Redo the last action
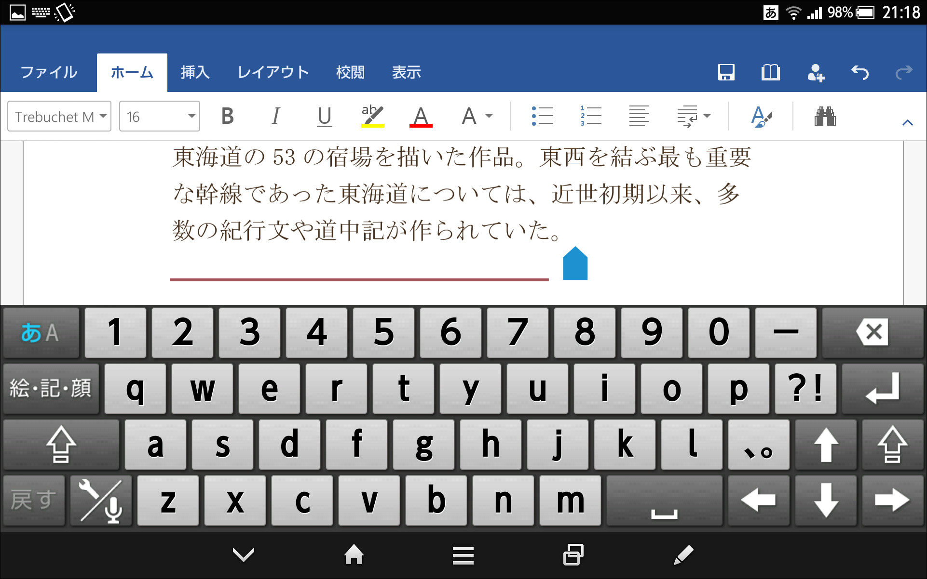This screenshot has width=927, height=579. click(x=903, y=72)
